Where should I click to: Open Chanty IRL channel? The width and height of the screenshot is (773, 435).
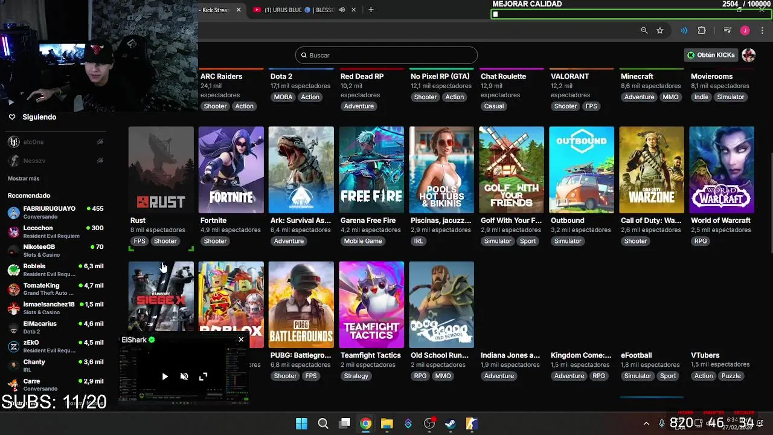click(56, 366)
